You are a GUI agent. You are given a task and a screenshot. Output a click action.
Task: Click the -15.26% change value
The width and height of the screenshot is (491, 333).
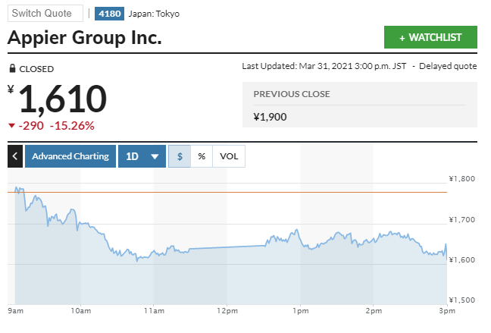(x=72, y=126)
